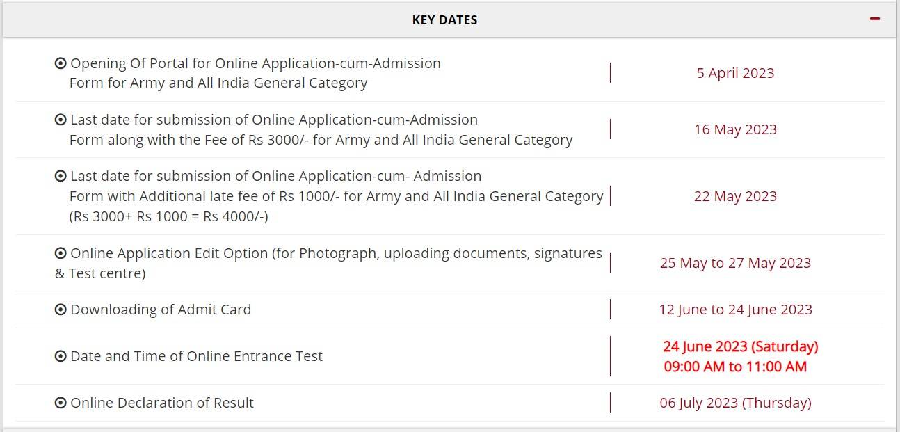The image size is (900, 432).
Task: Select the 5 April 2023 date
Action: click(x=735, y=73)
